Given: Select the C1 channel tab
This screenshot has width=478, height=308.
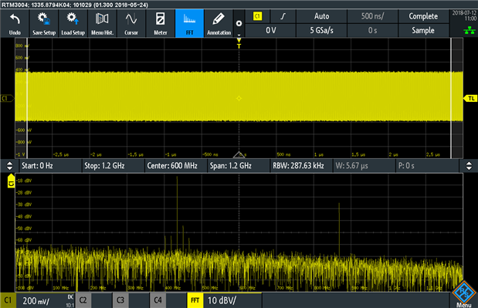Looking at the screenshot, I should coord(8,300).
